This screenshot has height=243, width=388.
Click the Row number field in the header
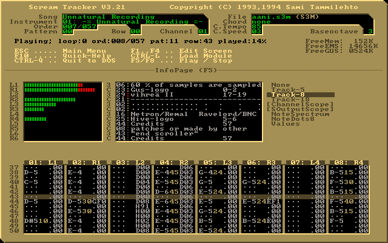[135, 32]
